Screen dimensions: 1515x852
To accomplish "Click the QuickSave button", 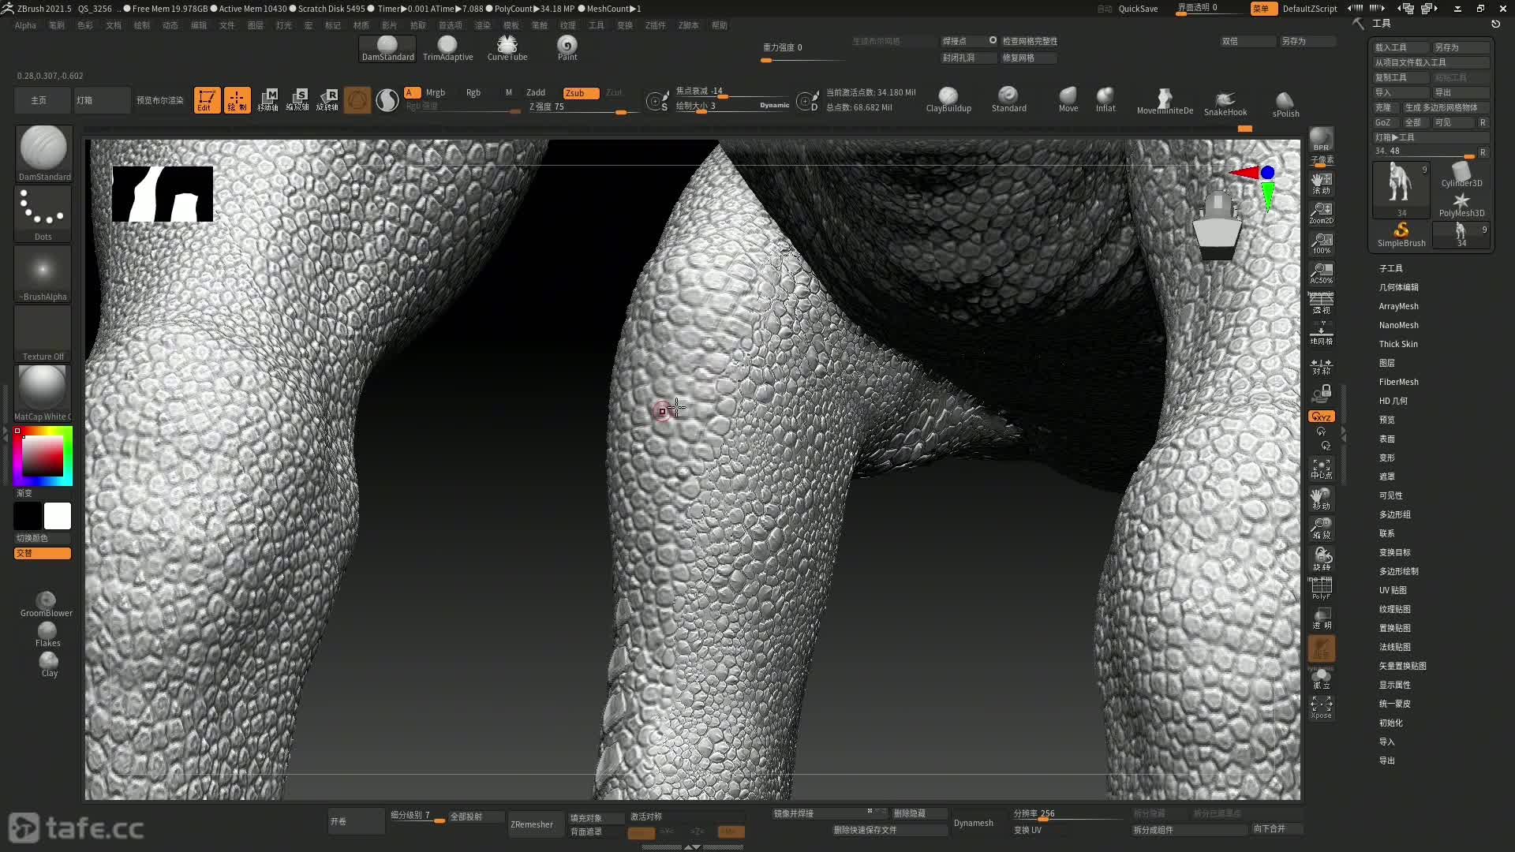I will coord(1138,9).
